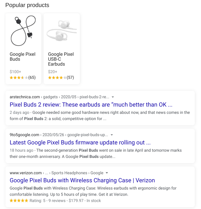This screenshot has width=201, height=209.
Task: Open Latest Google Pixel Buds firmware update link
Action: (x=80, y=142)
